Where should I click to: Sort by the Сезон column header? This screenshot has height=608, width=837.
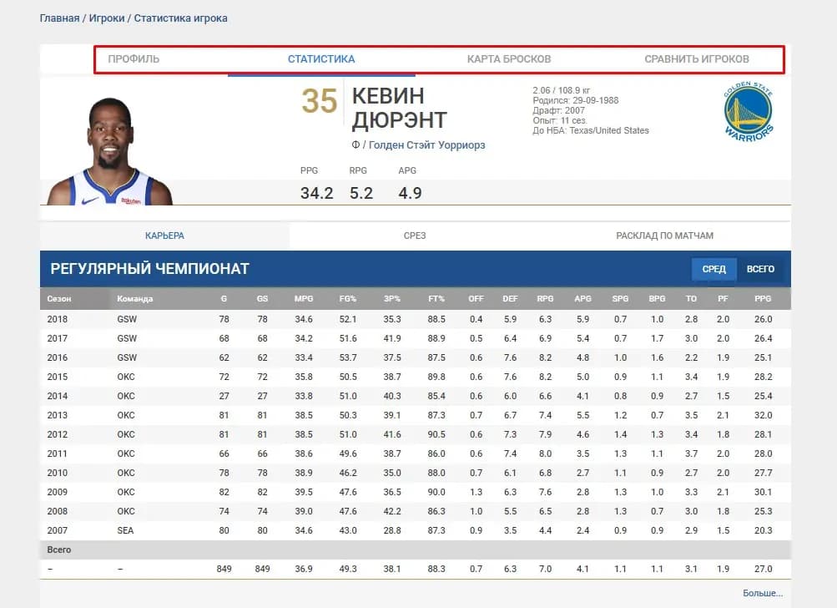click(58, 299)
